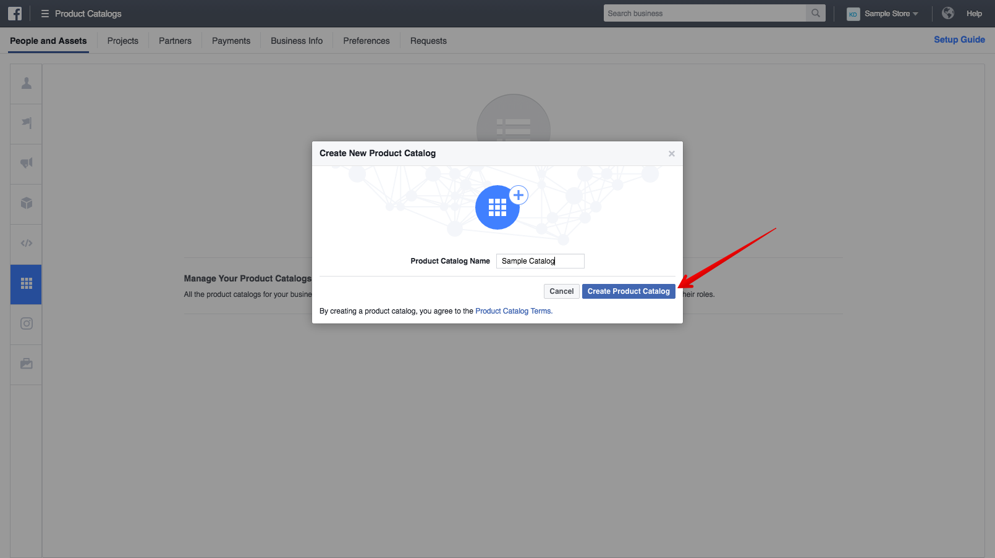Click the Facebook logo icon
This screenshot has width=995, height=558.
pyautogui.click(x=15, y=14)
